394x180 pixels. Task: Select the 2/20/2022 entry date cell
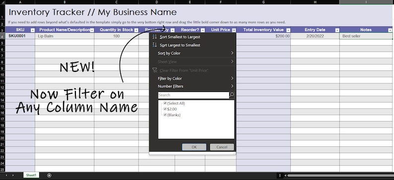pos(315,36)
